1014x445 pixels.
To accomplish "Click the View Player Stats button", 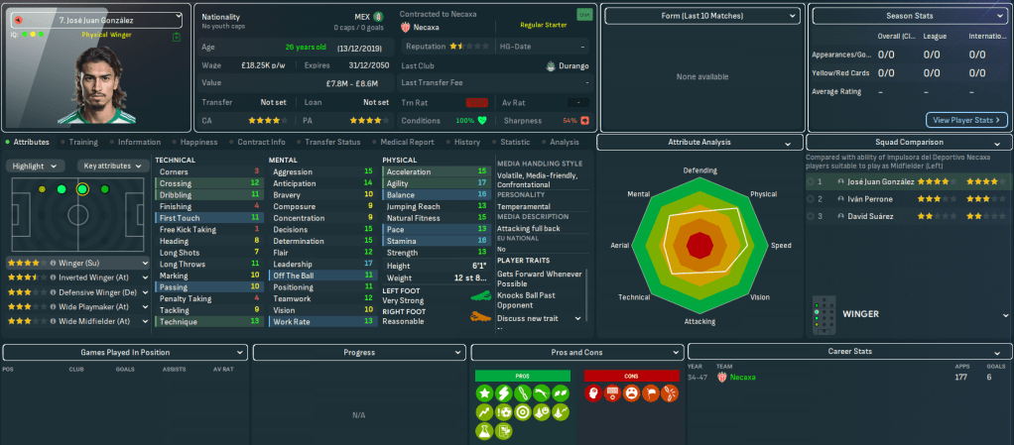I will click(967, 120).
